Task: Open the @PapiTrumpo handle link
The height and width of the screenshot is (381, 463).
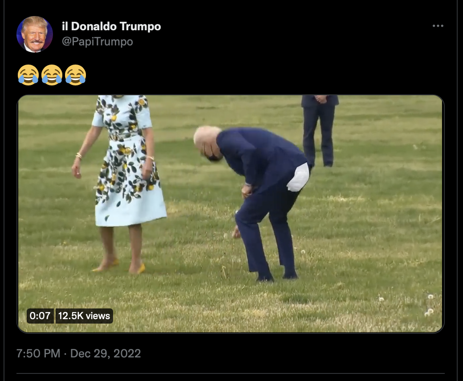Action: click(x=97, y=41)
